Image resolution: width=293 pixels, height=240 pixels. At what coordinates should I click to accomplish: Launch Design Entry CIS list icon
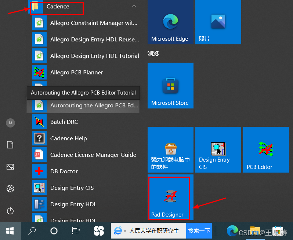coord(39,188)
